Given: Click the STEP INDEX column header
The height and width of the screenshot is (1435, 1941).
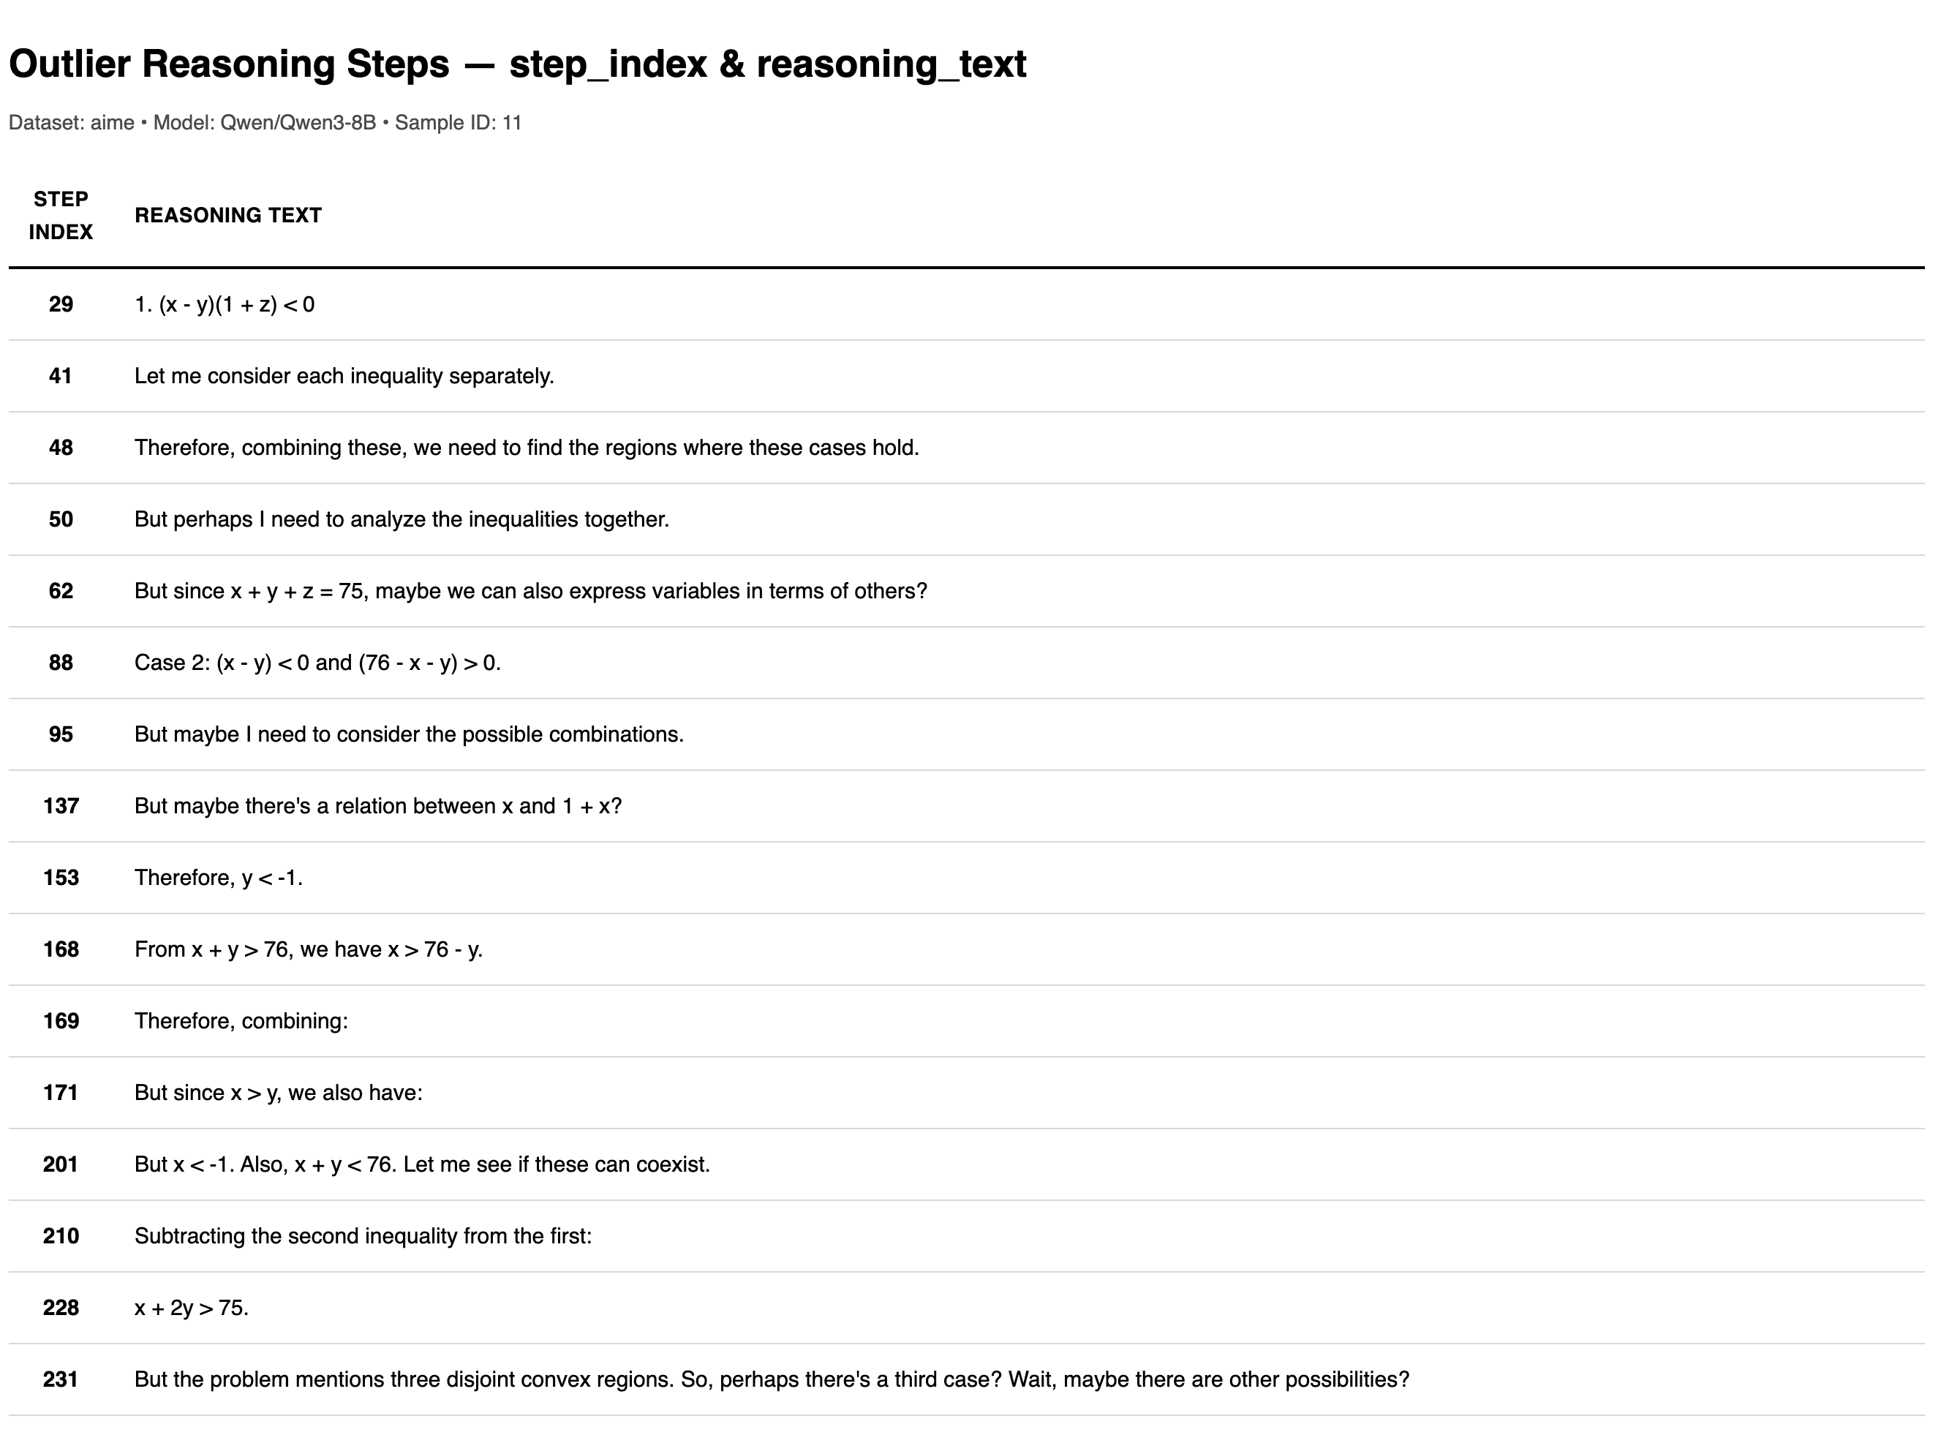Looking at the screenshot, I should [61, 216].
